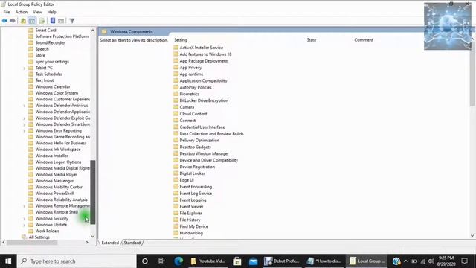Screen dimensions: 476x268
Task: Select Store in the tree
Action: [40, 55]
